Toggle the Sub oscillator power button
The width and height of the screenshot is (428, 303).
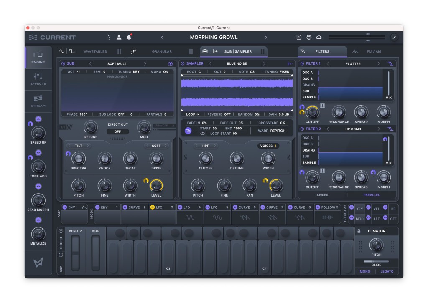coord(63,64)
